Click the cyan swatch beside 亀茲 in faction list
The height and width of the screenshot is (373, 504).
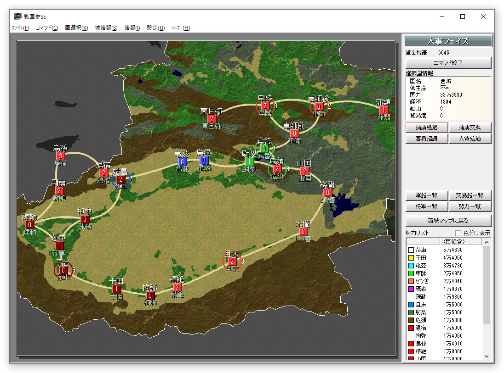(411, 266)
